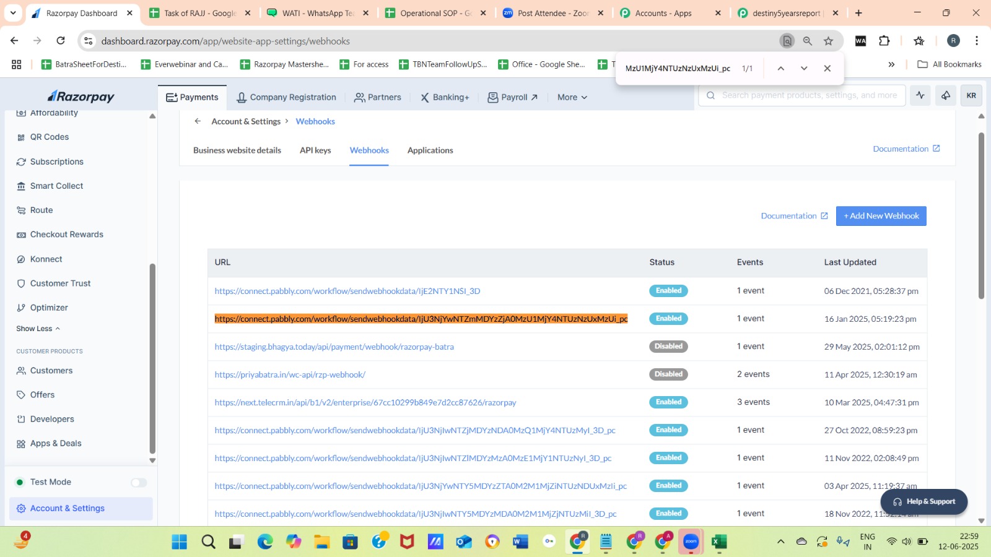Collapse the sidebar with Show Less

pos(38,329)
